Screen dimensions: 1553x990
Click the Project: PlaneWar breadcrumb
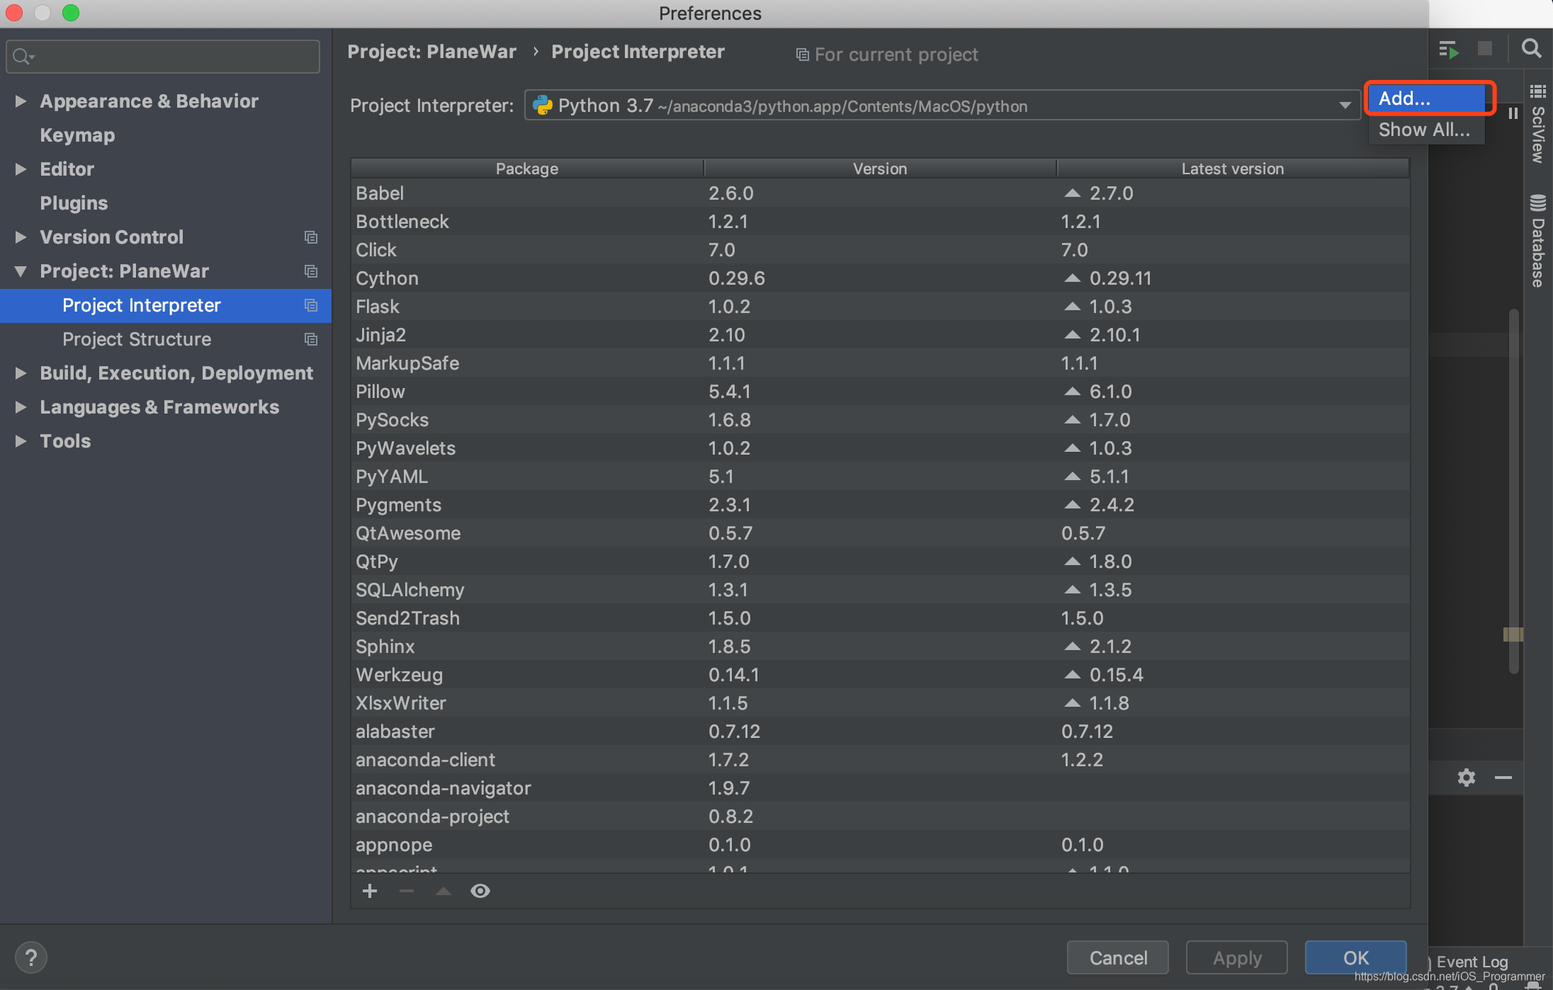[x=431, y=52]
